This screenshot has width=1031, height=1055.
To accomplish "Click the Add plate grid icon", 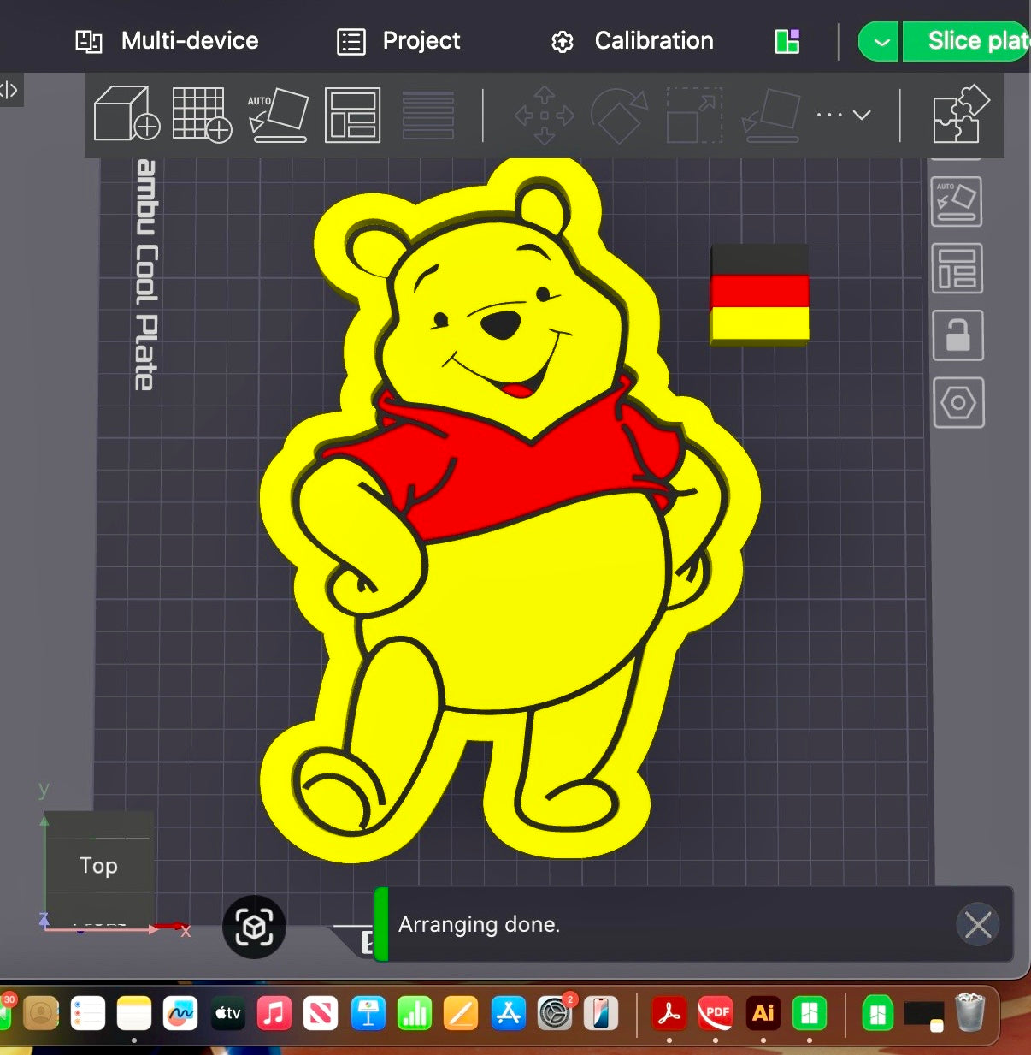I will pos(202,114).
